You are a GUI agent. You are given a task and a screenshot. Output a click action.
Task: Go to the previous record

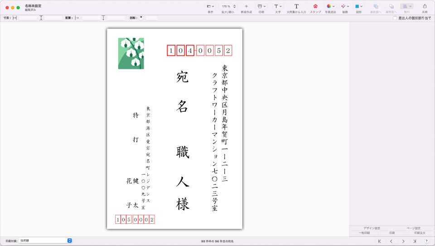click(391, 241)
